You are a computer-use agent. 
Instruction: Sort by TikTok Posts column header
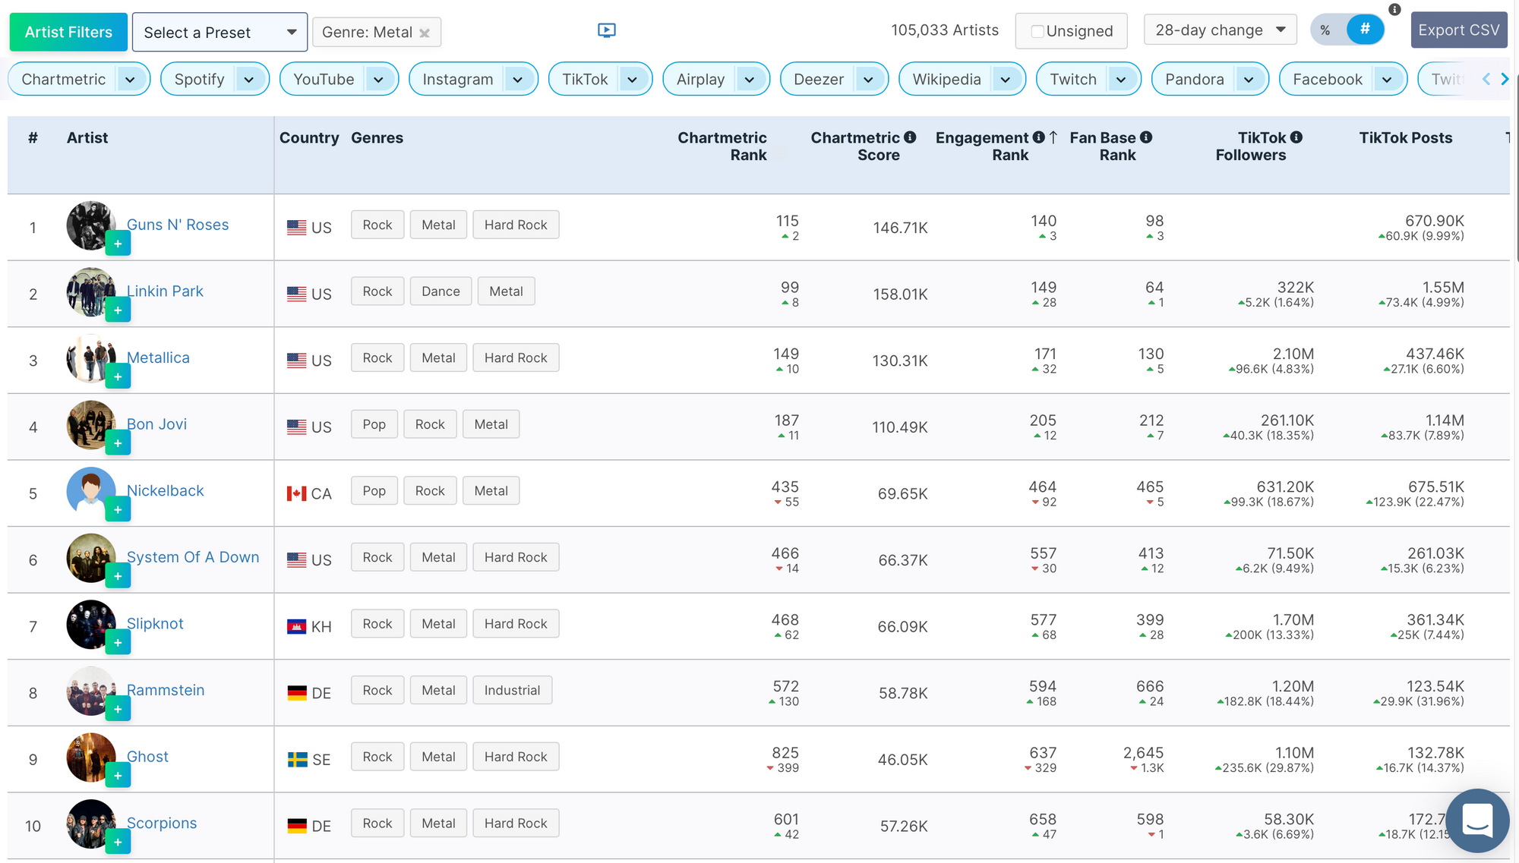pos(1405,137)
